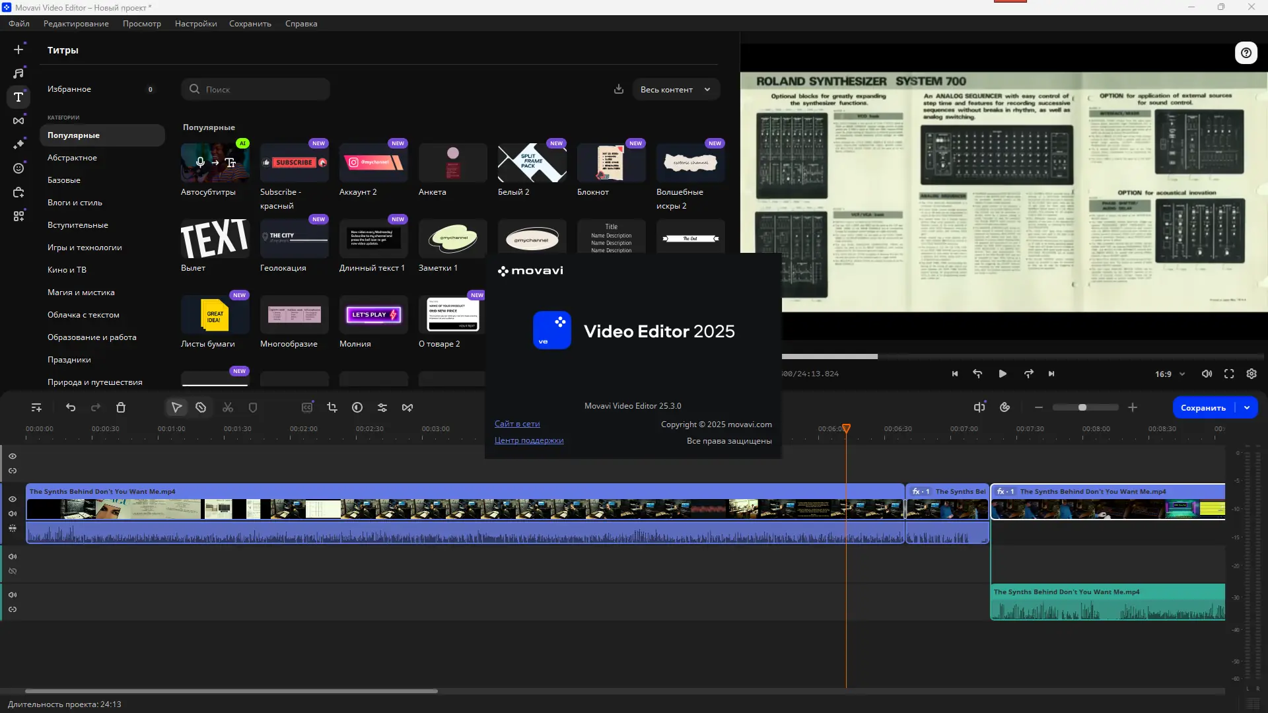Open the 'Центр поддержки' link
The height and width of the screenshot is (713, 1268).
tap(529, 440)
